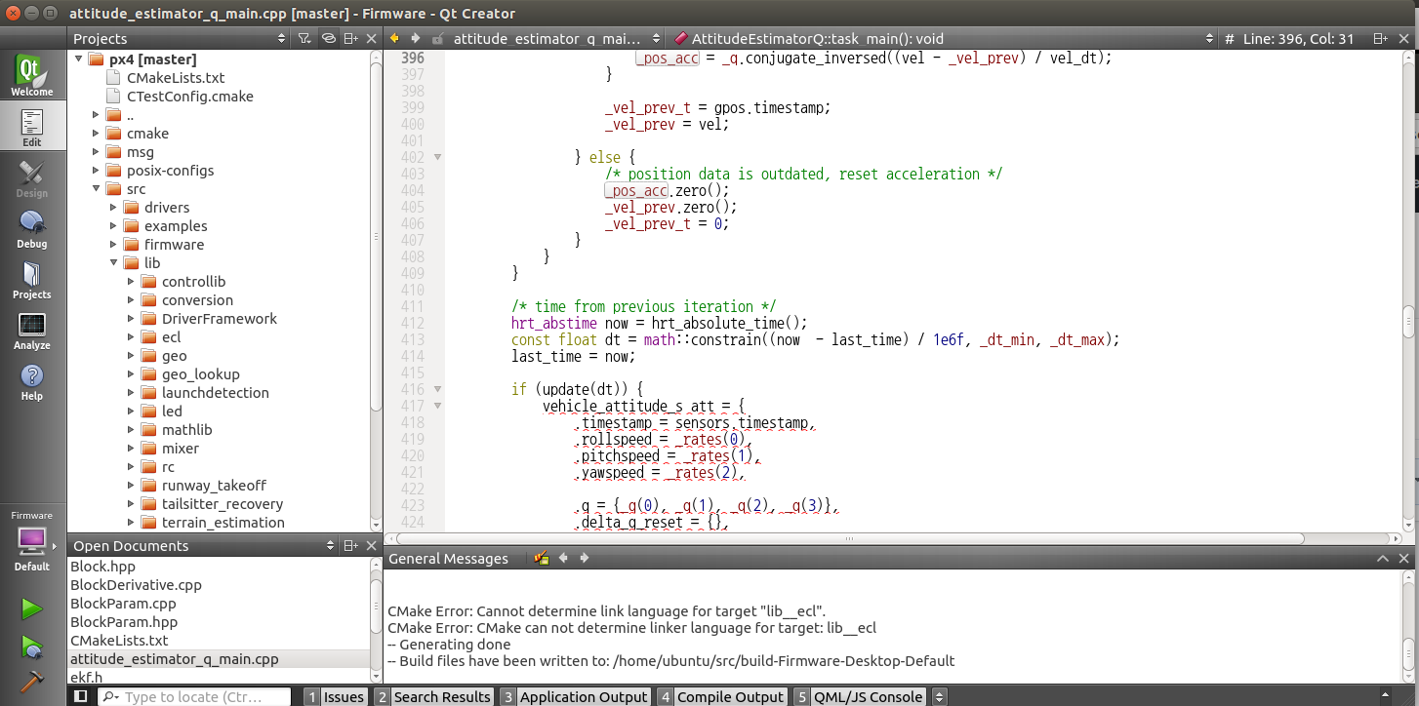Fold the if (update(dt)) block at line 416
Screen dimensions: 1419x706
click(437, 389)
